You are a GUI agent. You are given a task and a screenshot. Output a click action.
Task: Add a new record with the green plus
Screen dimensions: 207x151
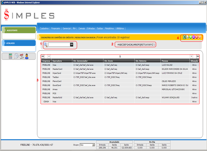pos(190,37)
